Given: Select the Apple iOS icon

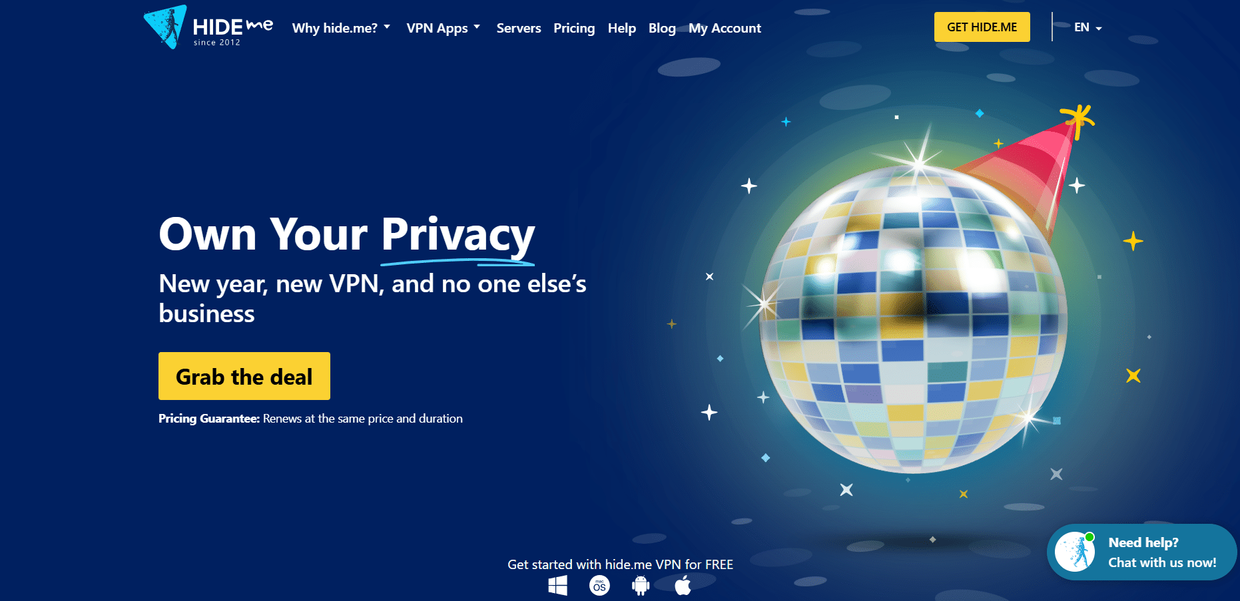Looking at the screenshot, I should click(x=683, y=586).
